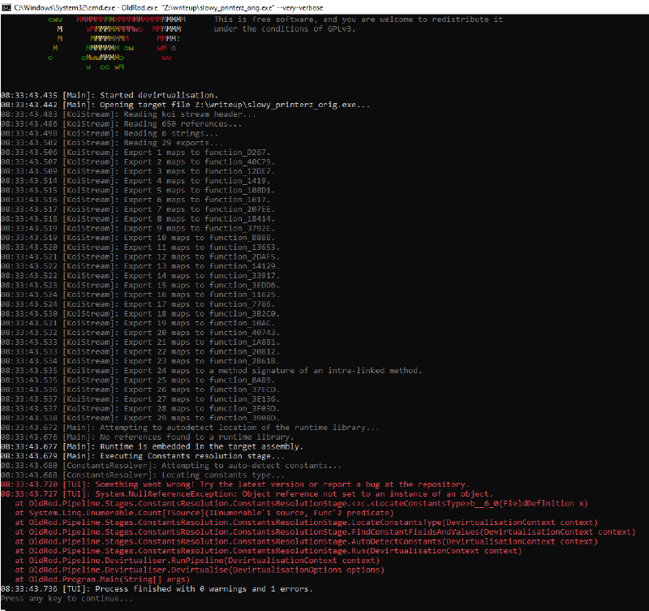Click the cmd.exe window title text

coord(170,6)
